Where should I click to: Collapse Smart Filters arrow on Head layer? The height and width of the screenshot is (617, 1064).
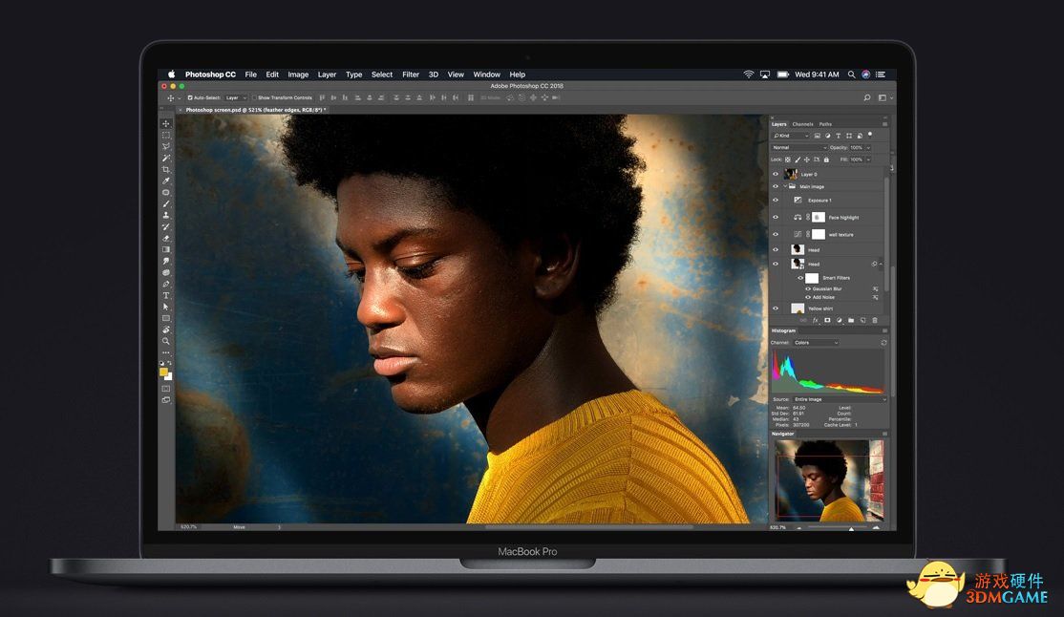tap(880, 264)
